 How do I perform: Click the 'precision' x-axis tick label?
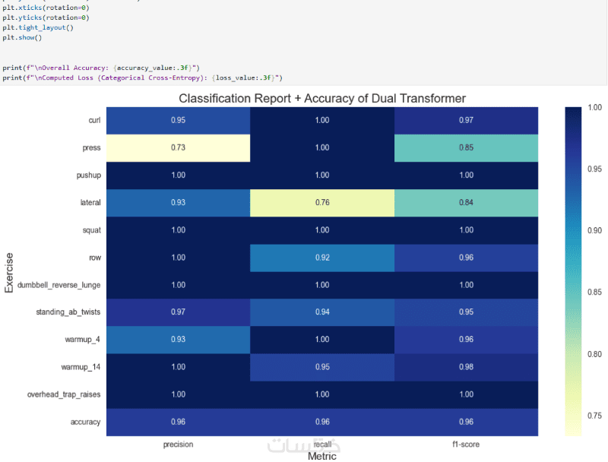point(178,444)
